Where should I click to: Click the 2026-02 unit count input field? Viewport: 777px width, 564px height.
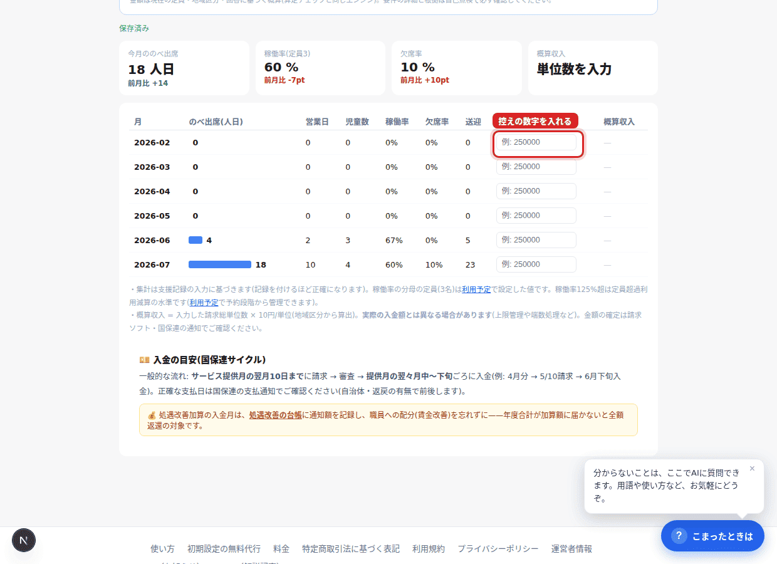click(536, 142)
